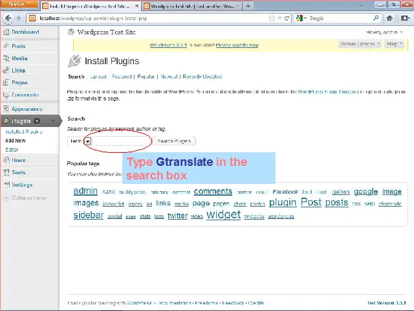Click the widget popular tag
Viewport: 414px width, 311px height.
pyautogui.click(x=223, y=214)
